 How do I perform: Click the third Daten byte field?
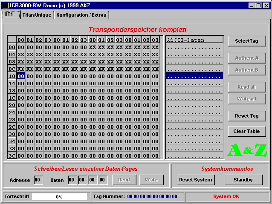(93, 180)
